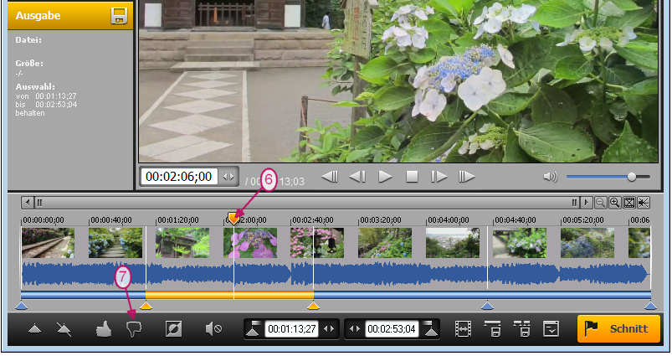Viewport: 672px width, 356px height.
Task: Select orange marker at selection start 00:01:13
Action: click(146, 306)
